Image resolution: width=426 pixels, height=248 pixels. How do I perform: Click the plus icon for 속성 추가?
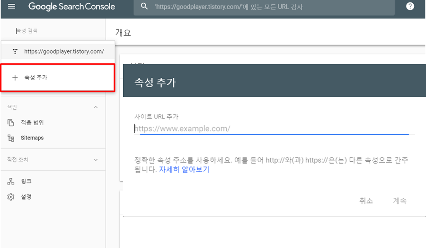coord(15,78)
